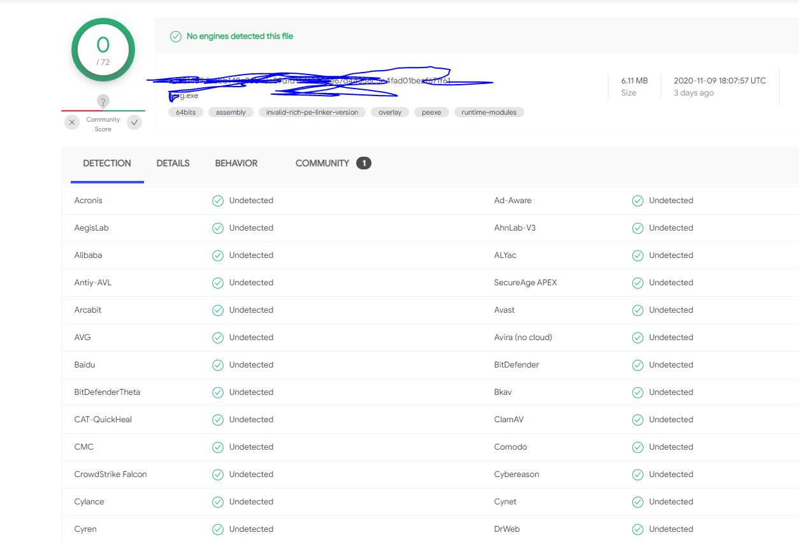Click the detection score circle 0/72
The width and height of the screenshot is (799, 542).
pos(103,50)
